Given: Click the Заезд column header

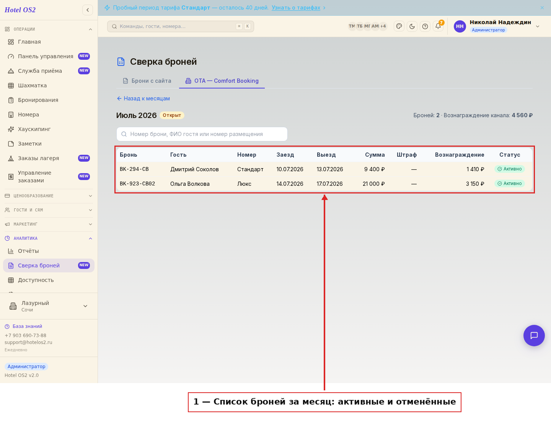Looking at the screenshot, I should tap(285, 155).
